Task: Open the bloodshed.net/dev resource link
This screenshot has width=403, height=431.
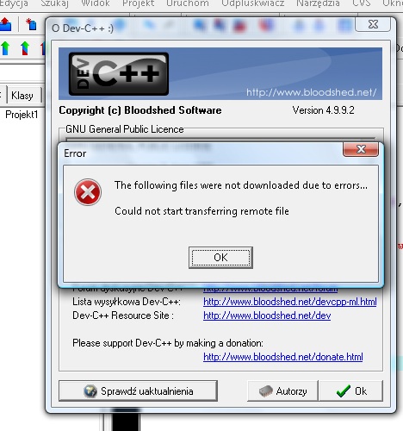Action: tap(267, 315)
